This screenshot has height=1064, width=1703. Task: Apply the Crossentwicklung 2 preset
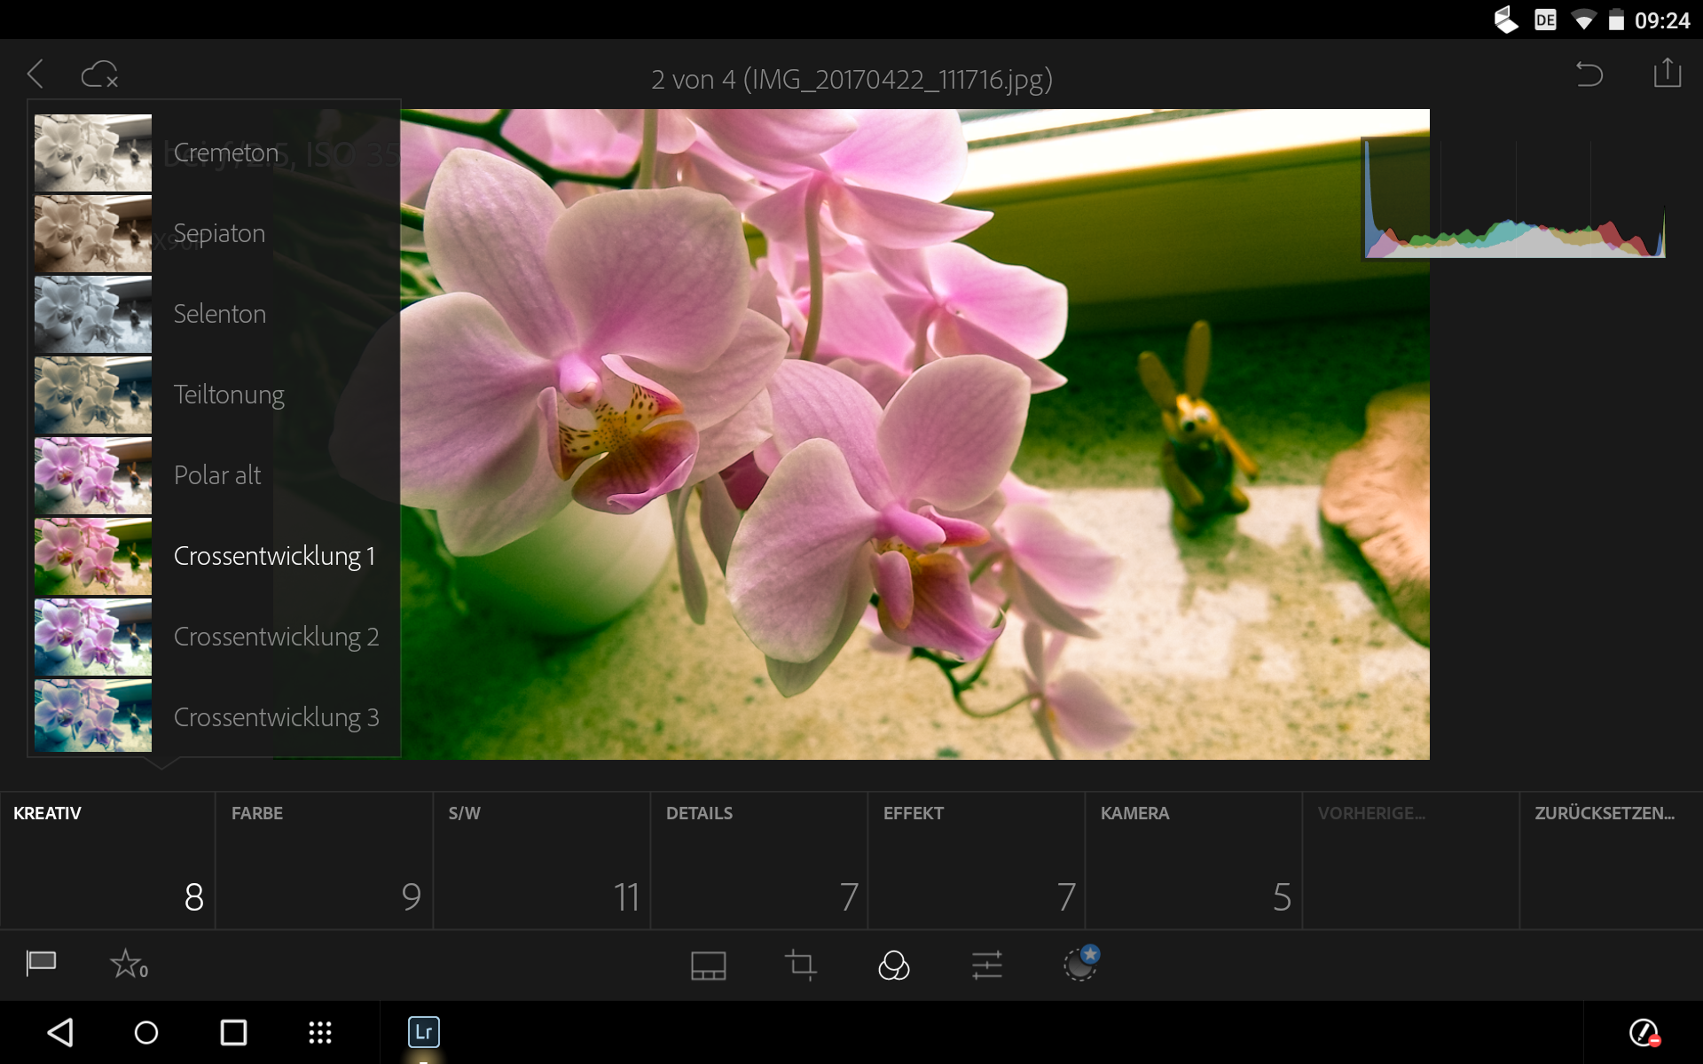275,637
